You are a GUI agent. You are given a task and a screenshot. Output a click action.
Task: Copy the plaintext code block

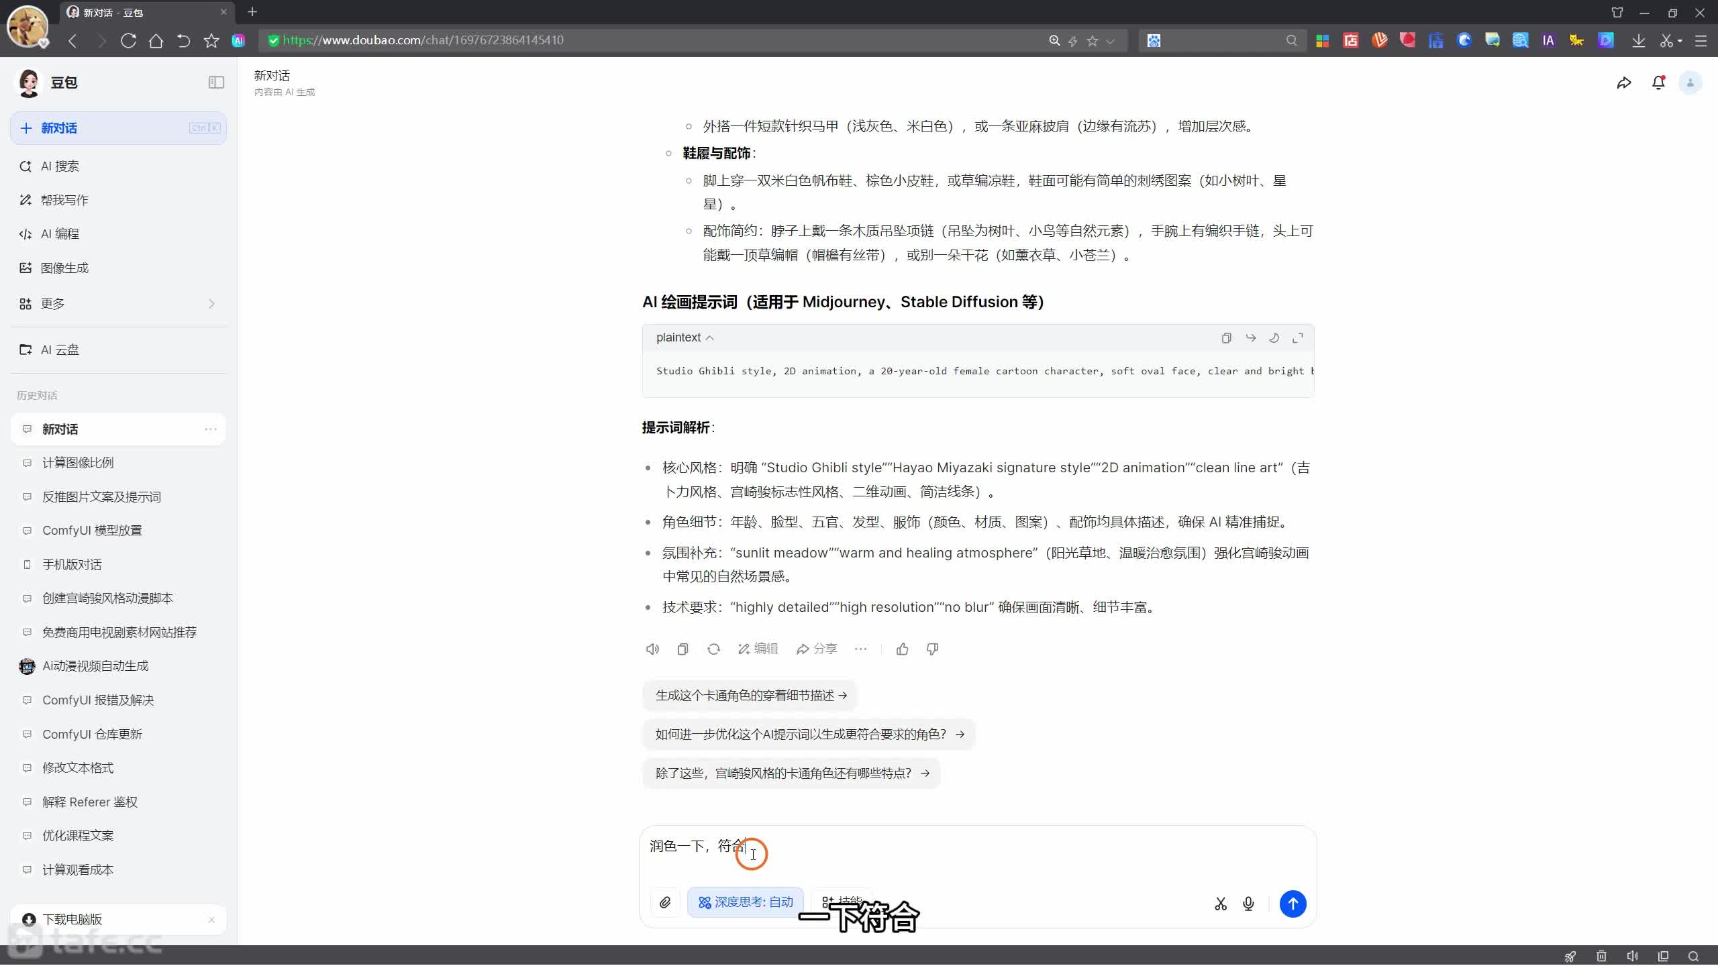[x=1226, y=338]
